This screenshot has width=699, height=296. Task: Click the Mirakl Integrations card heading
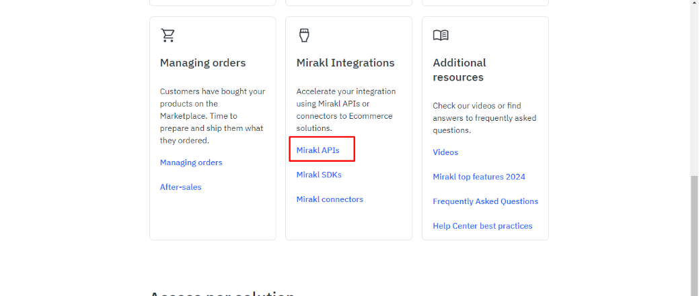pyautogui.click(x=346, y=62)
